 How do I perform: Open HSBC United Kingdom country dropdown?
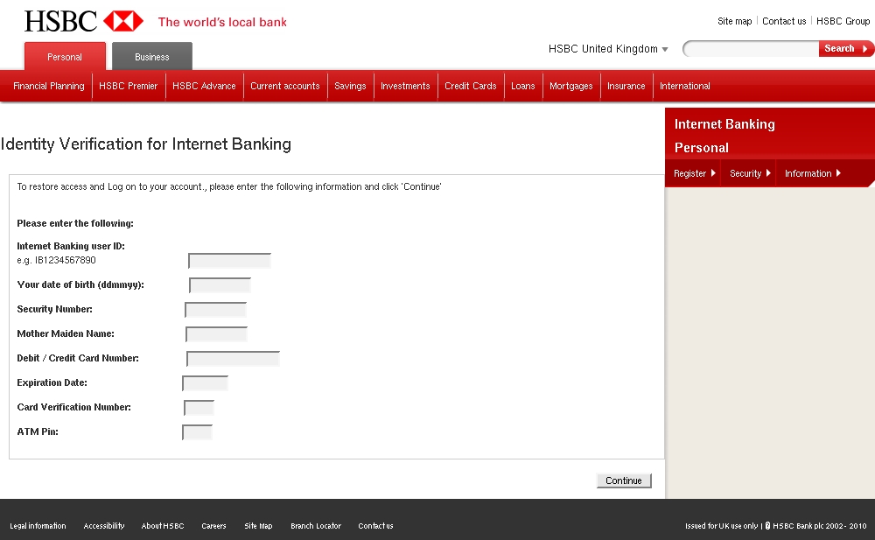coord(608,49)
